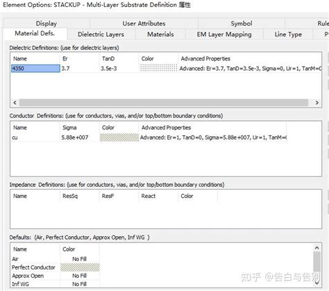This screenshot has height=291, width=329.
Task: Switch to the Dielectric Layers tab
Action: [x=101, y=35]
